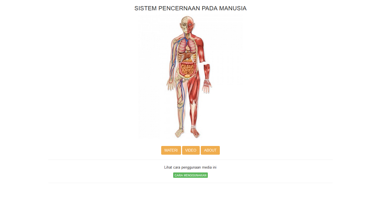
Task: Open the MATERI section
Action: tap(171, 150)
